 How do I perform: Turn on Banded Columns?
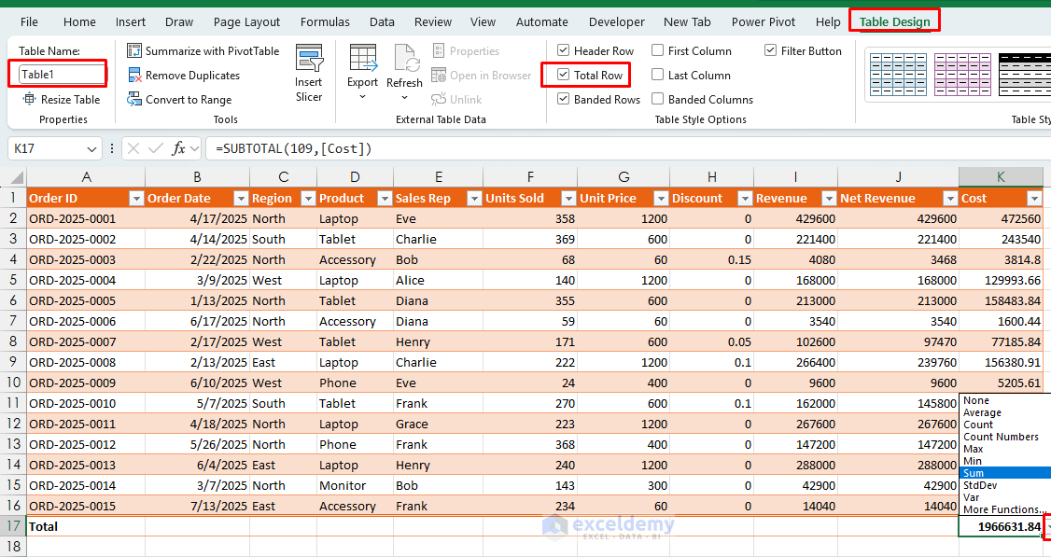click(657, 99)
